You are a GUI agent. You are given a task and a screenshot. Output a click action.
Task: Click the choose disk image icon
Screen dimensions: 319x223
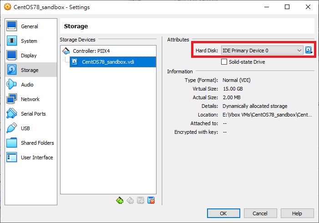[x=309, y=50]
